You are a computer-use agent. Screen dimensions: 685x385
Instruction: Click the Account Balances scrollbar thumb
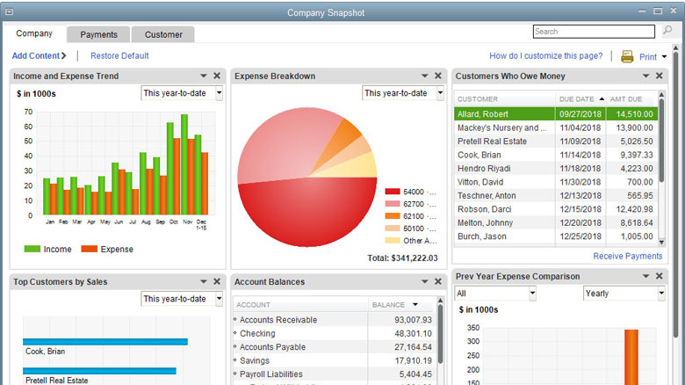point(440,333)
